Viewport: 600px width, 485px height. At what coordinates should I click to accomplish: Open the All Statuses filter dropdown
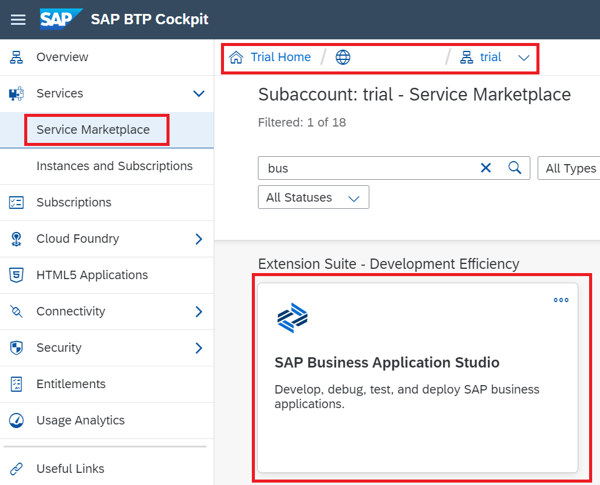click(313, 197)
